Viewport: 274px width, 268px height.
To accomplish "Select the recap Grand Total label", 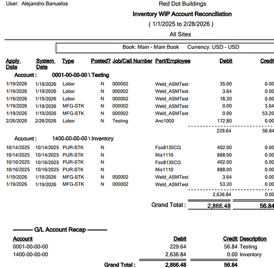I will click(x=120, y=265).
